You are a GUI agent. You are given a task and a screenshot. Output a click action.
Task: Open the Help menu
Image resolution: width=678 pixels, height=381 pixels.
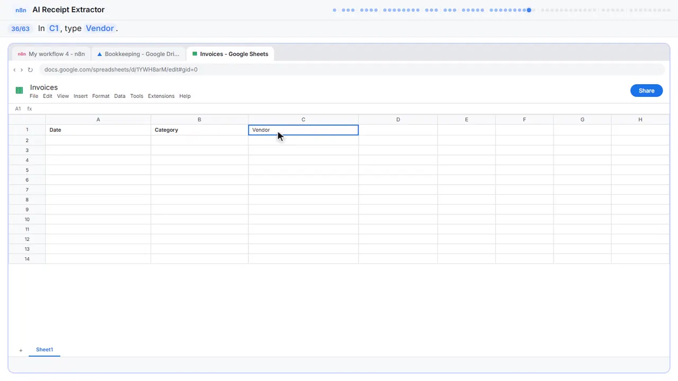tap(185, 96)
